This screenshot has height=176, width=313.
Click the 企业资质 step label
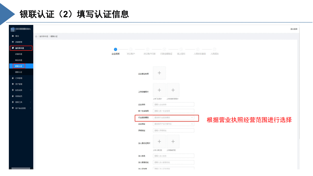116,54
